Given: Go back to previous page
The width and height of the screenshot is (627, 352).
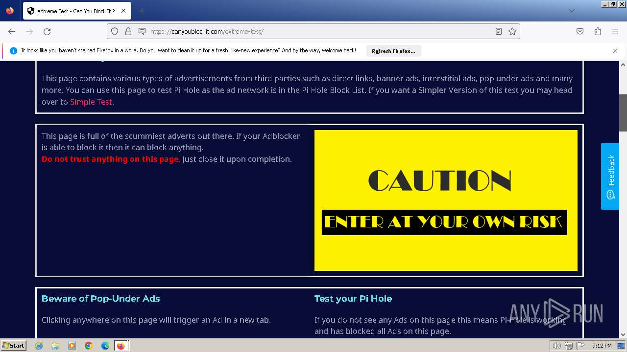Looking at the screenshot, I should [x=12, y=31].
